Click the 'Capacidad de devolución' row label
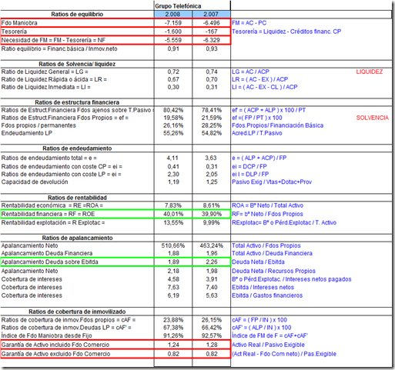Image resolution: width=395 pixels, height=370 pixels. point(35,182)
